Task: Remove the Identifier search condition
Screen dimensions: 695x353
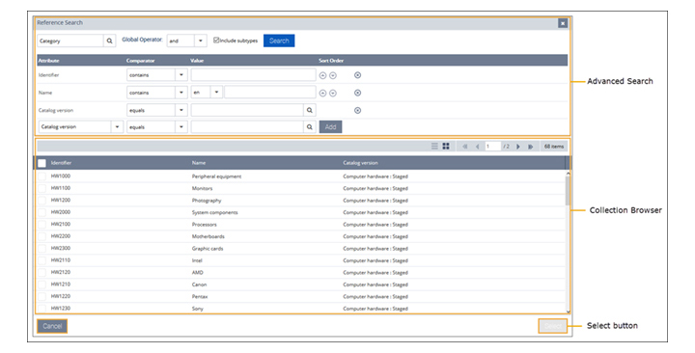Action: (358, 75)
